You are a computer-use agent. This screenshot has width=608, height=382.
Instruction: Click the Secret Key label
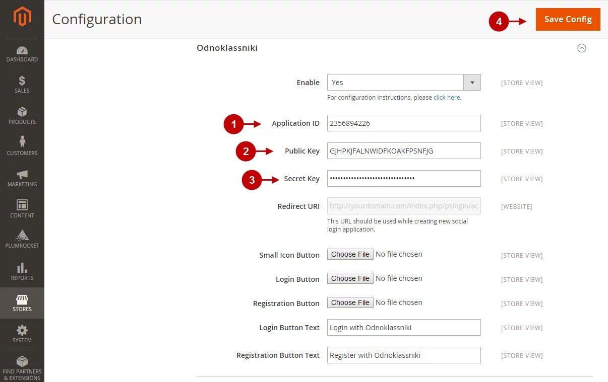[301, 179]
